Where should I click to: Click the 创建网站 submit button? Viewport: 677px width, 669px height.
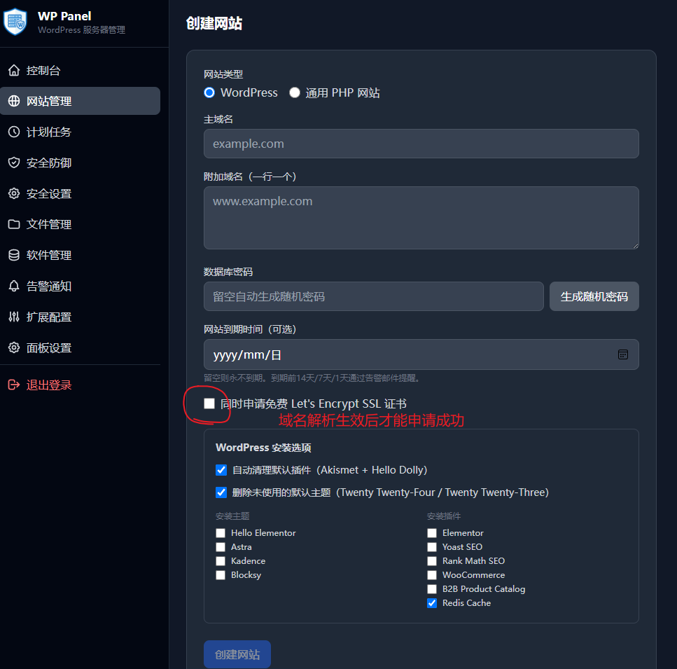pyautogui.click(x=237, y=654)
